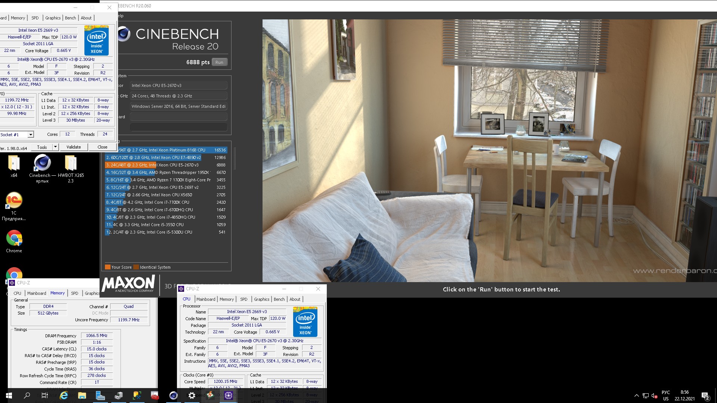Screen dimensions: 717x403
Task: Launch Internet Explorer from the taskbar
Action: (64, 396)
